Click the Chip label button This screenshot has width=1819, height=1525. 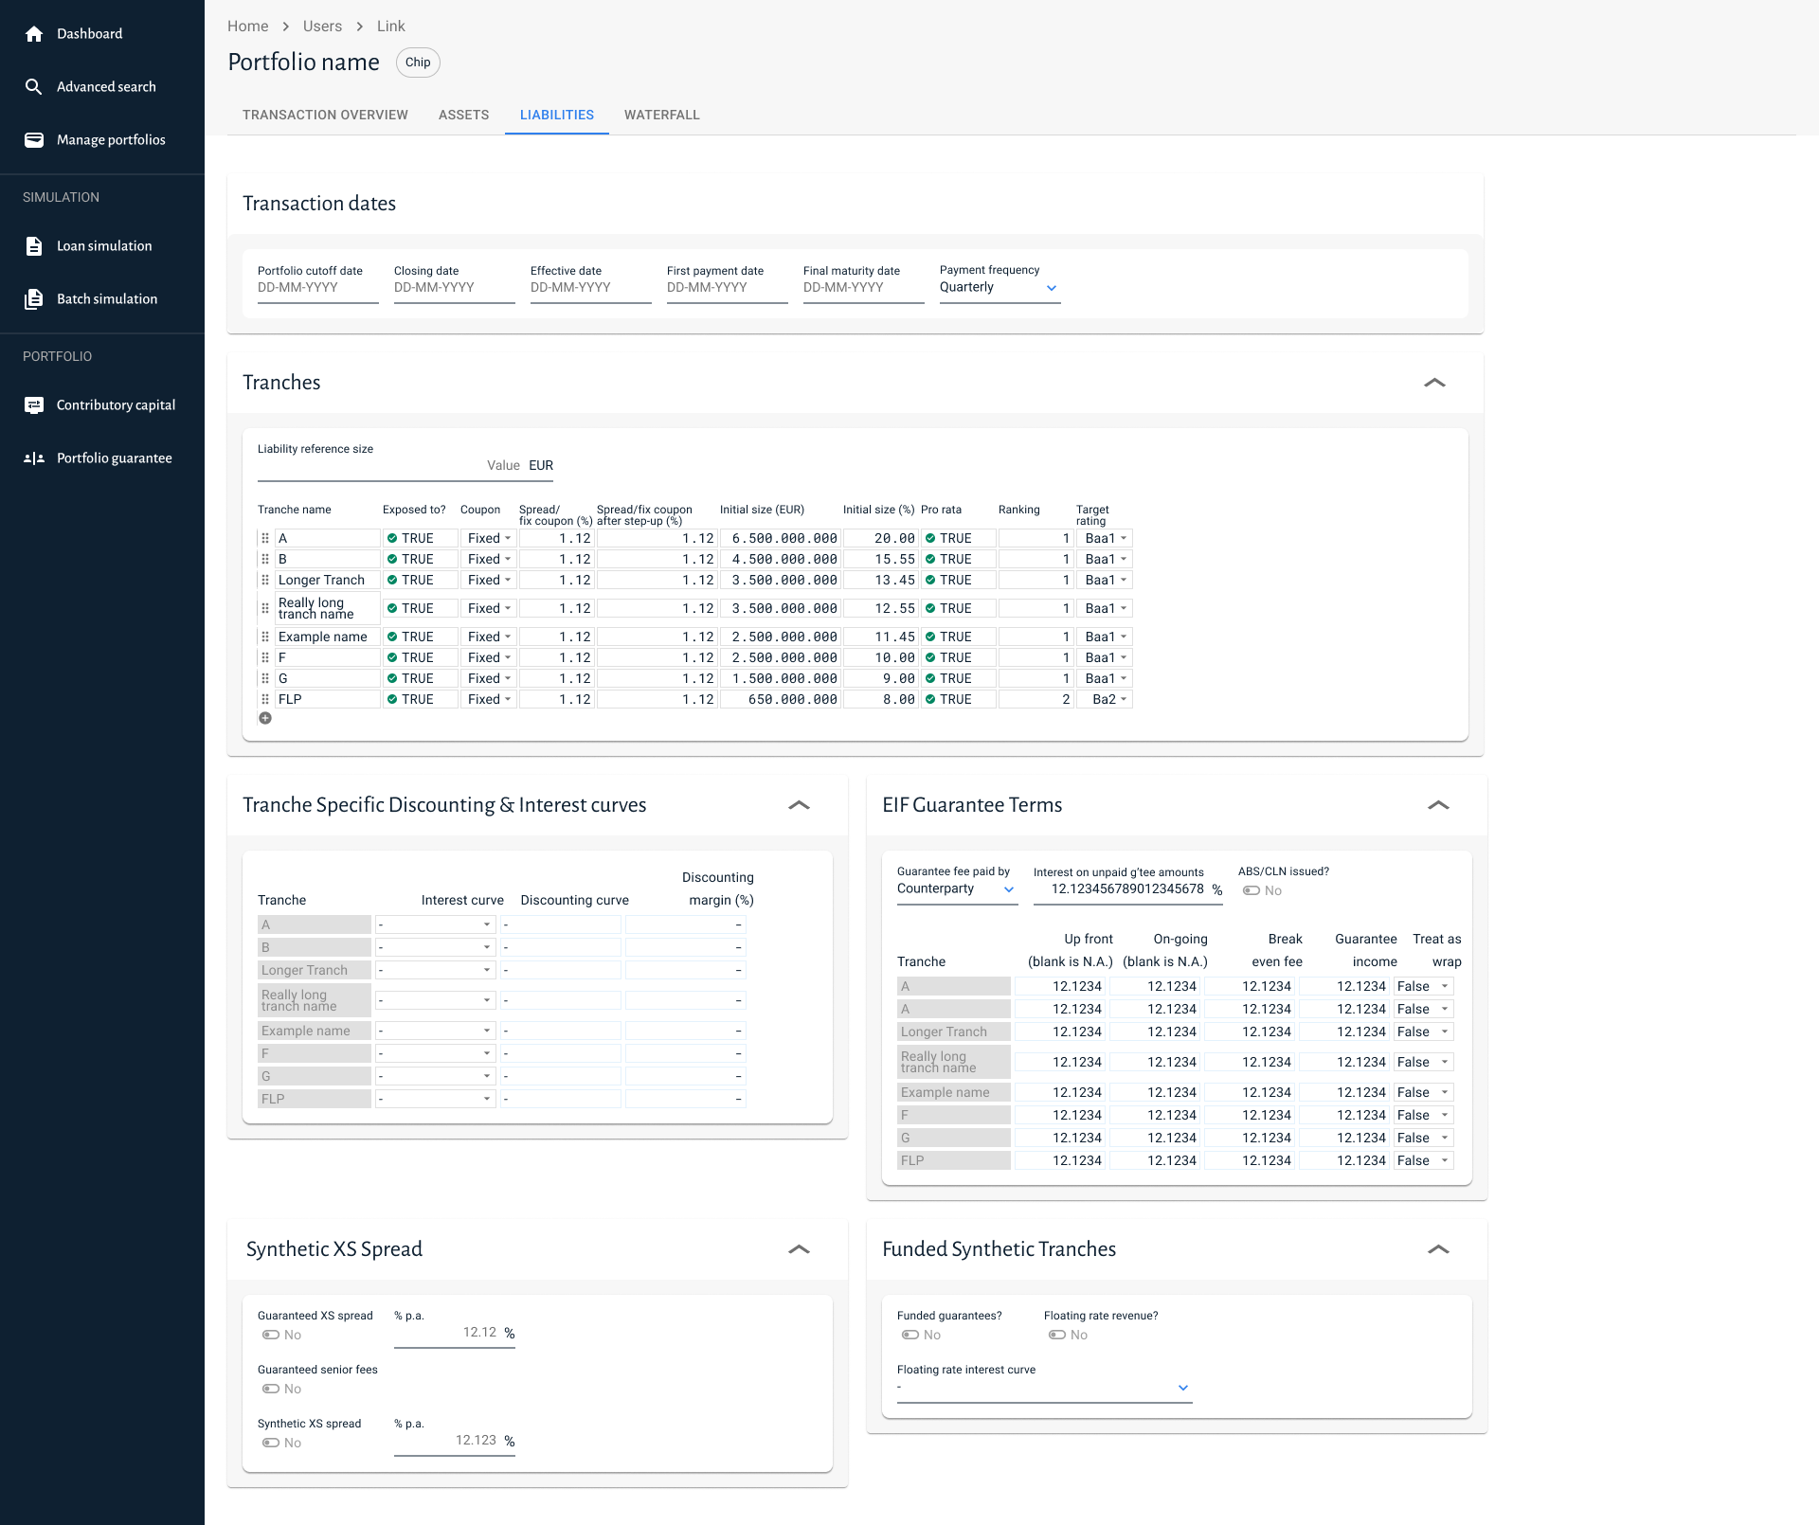[x=418, y=63]
